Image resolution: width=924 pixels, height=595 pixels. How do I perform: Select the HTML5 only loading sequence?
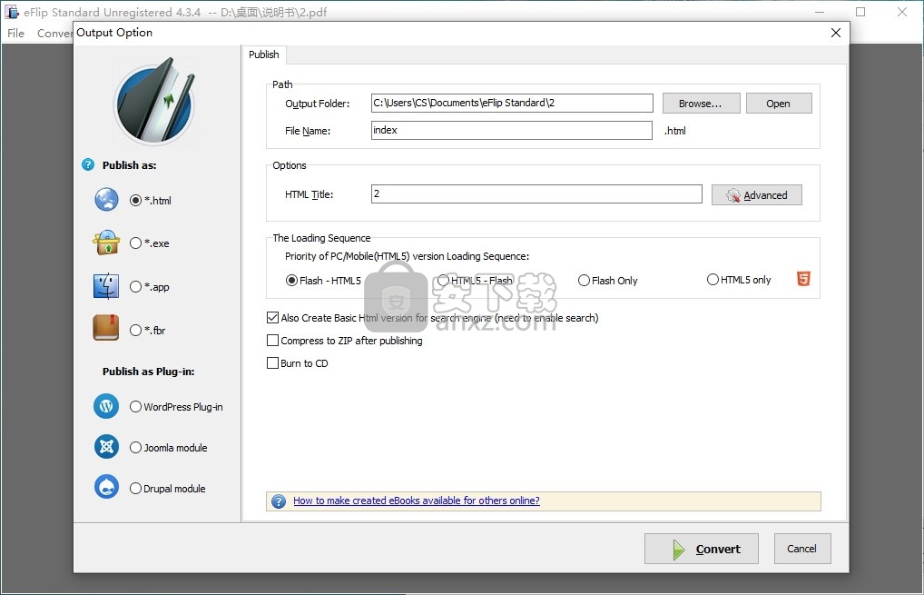point(739,280)
